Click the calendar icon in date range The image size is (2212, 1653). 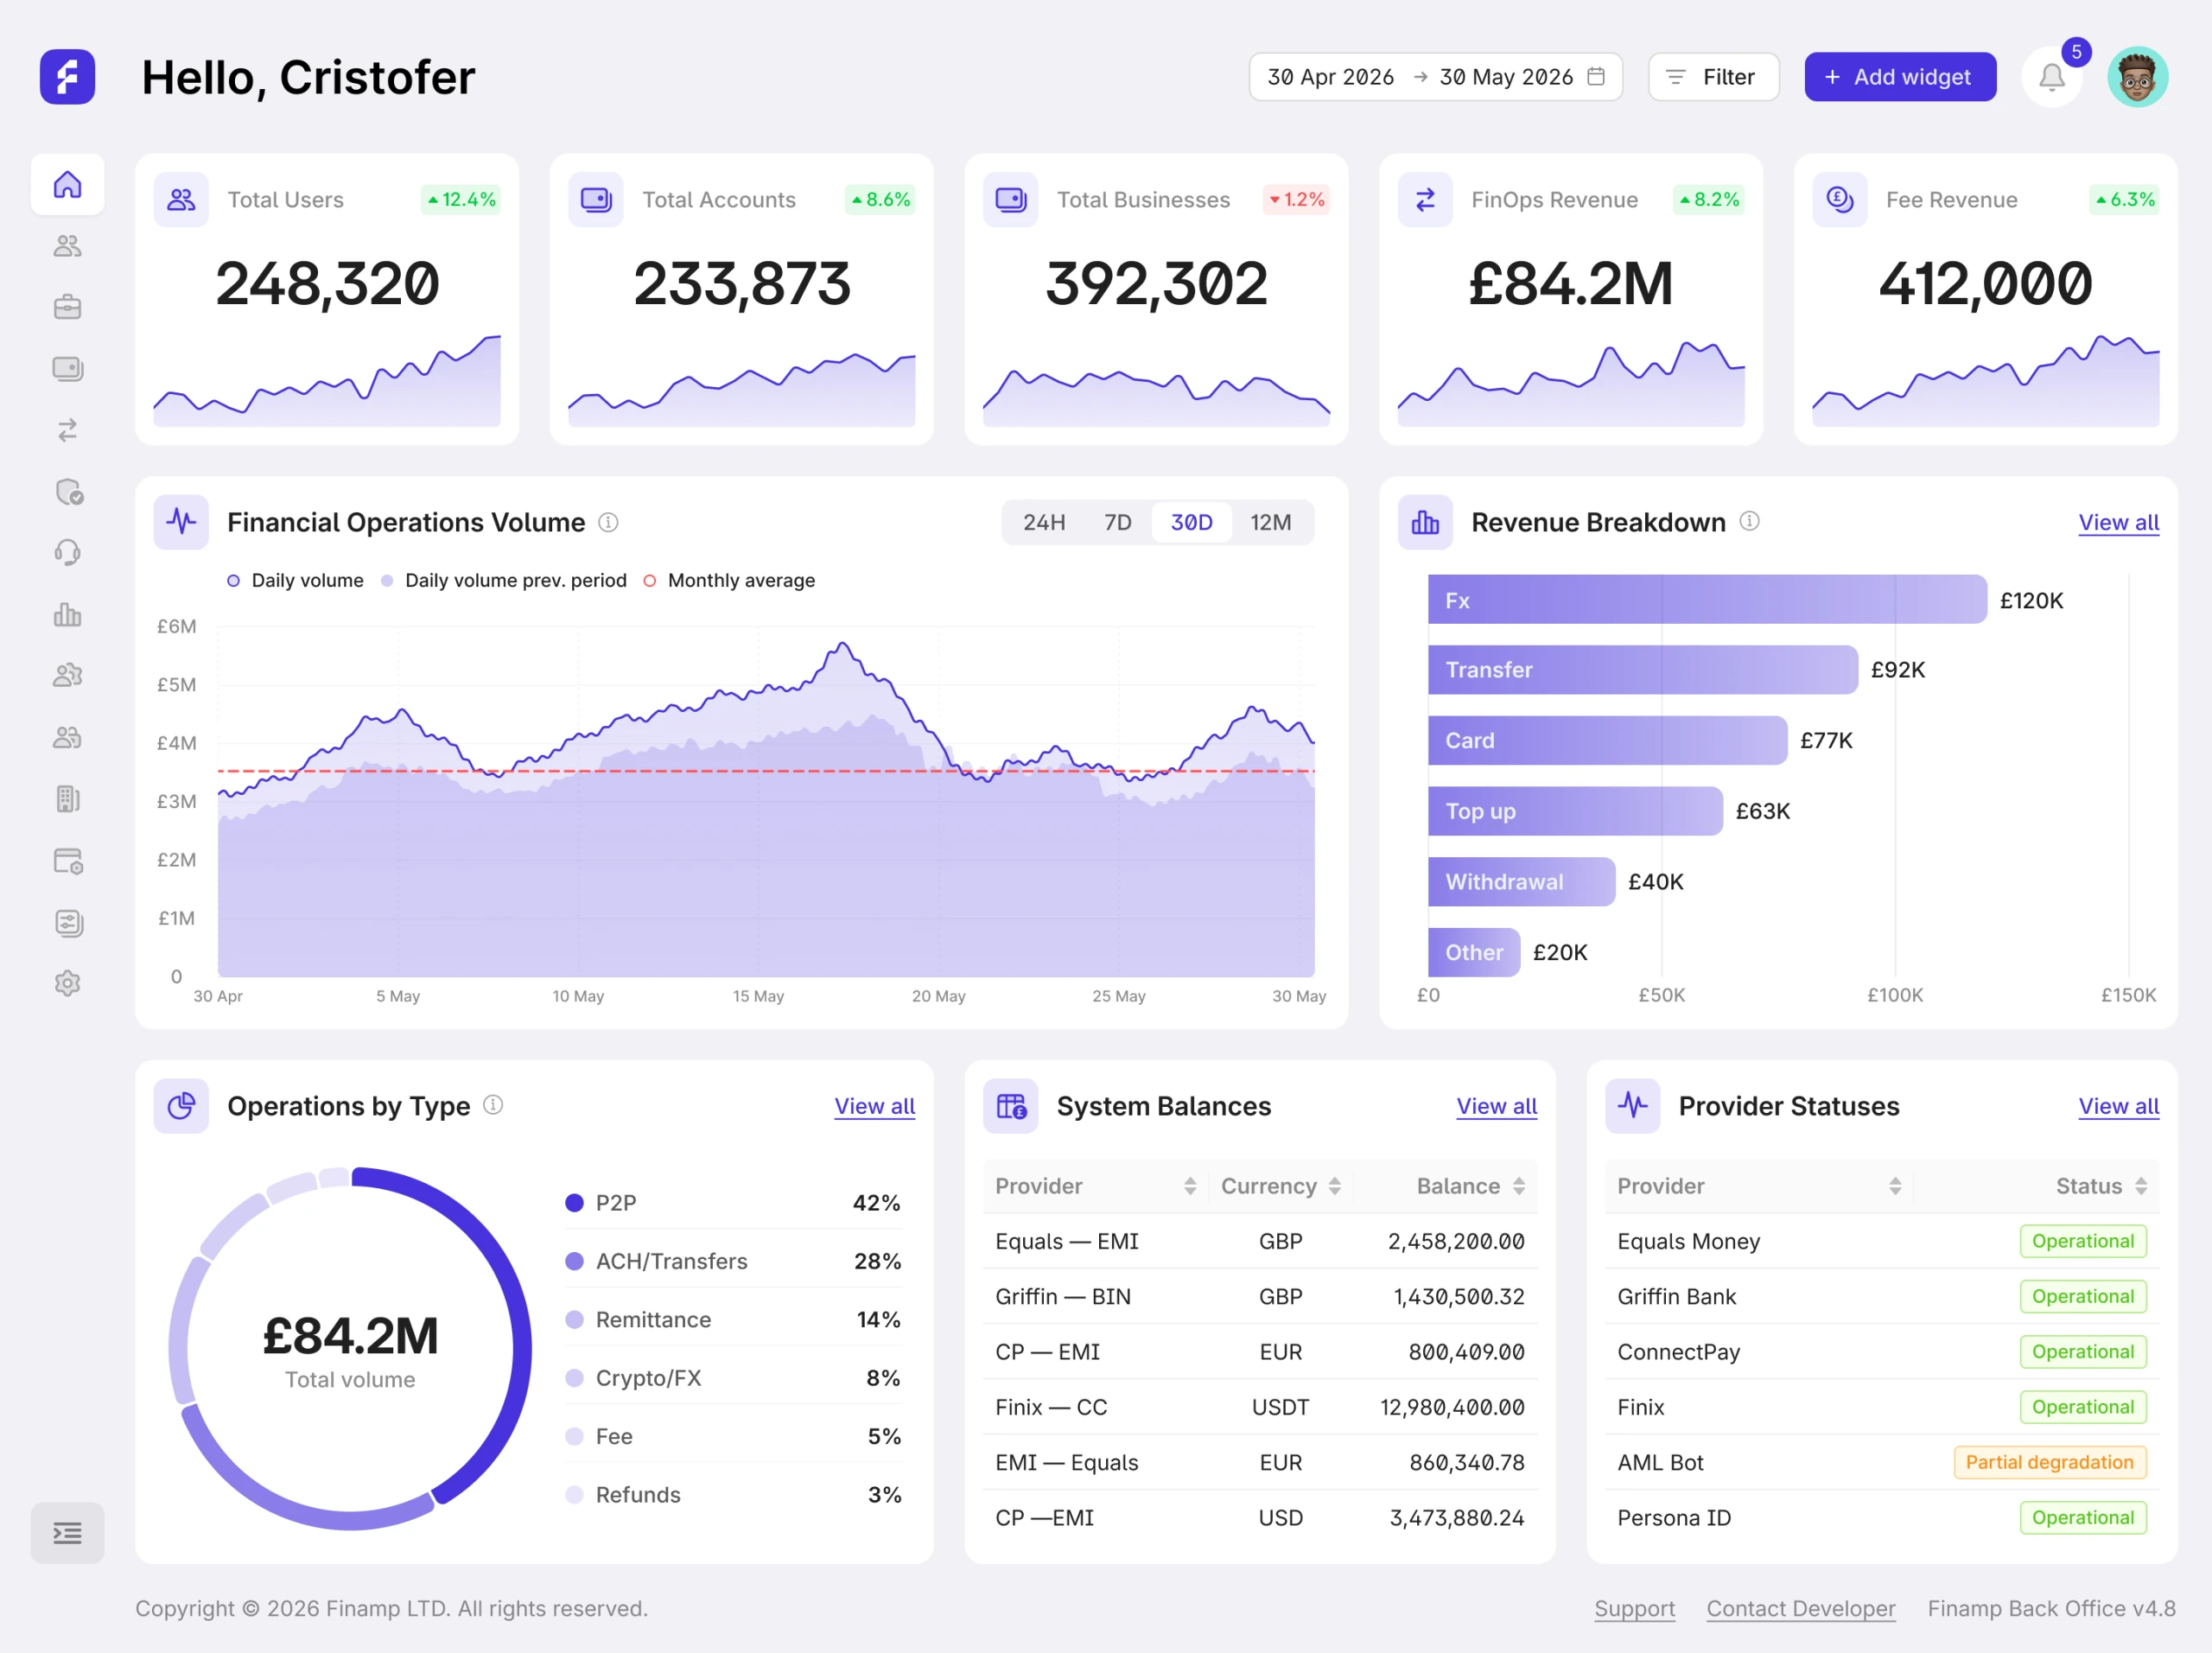(1597, 76)
